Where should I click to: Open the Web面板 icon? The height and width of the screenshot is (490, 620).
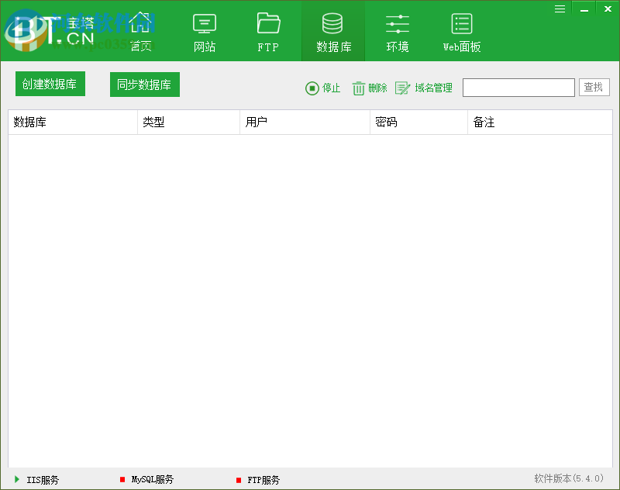pyautogui.click(x=461, y=31)
